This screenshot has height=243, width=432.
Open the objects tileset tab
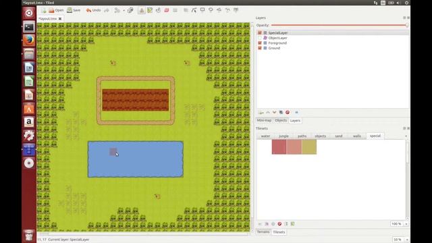click(321, 136)
